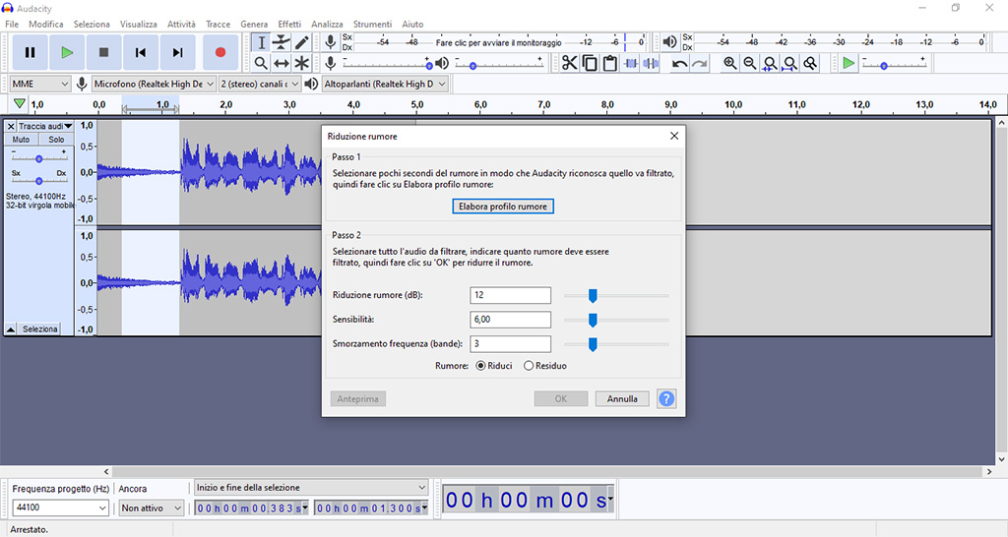Start playback with the green Play button
The width and height of the screenshot is (1008, 537).
pos(67,53)
